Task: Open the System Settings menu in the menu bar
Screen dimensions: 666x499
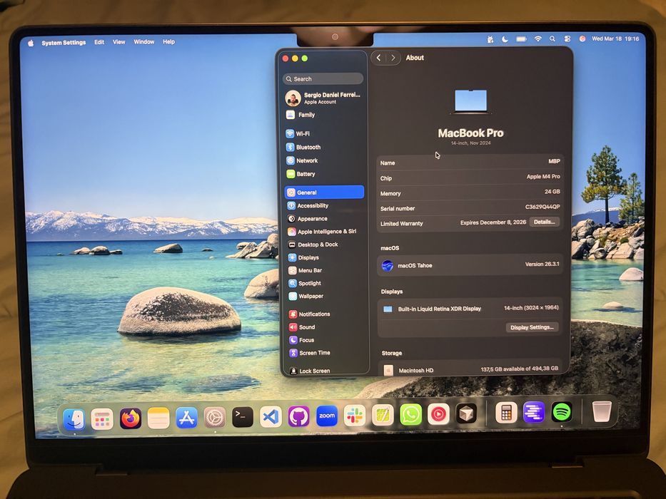Action: click(64, 43)
